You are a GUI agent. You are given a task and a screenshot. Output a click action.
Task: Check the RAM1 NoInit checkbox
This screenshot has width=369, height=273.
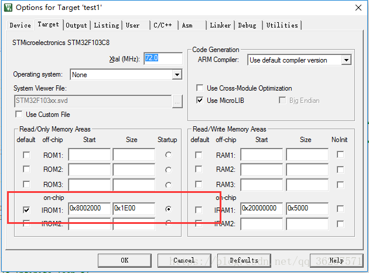pos(340,154)
